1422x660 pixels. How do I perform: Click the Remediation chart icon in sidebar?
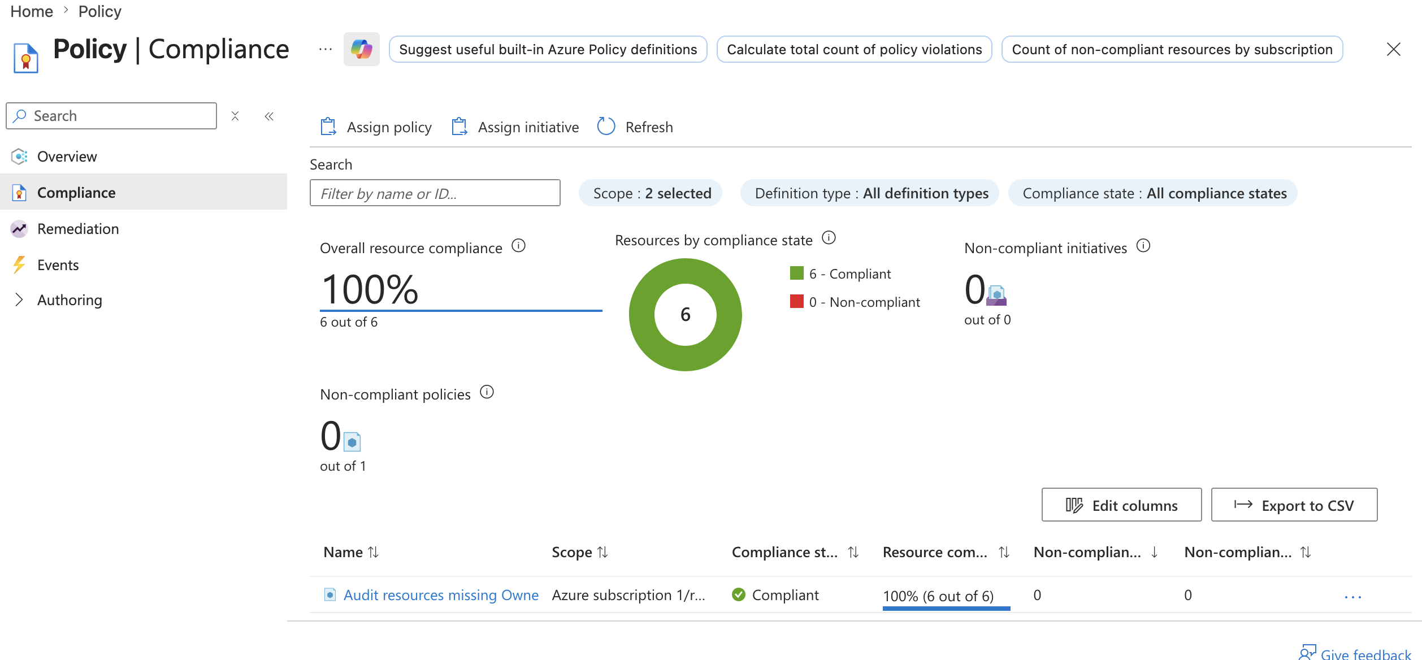point(19,229)
